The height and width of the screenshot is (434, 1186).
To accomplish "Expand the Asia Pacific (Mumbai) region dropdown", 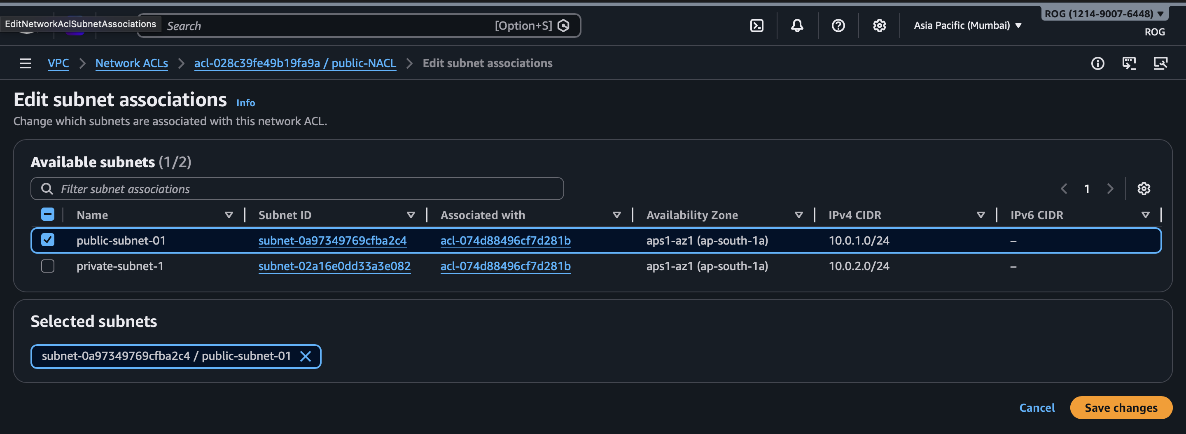I will pyautogui.click(x=967, y=26).
